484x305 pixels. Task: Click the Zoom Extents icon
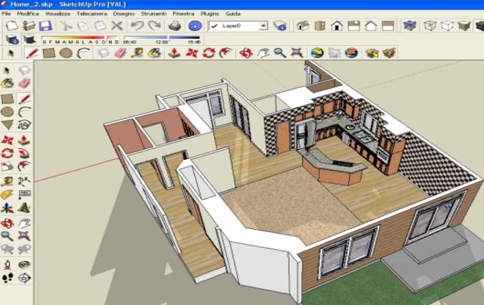296,52
